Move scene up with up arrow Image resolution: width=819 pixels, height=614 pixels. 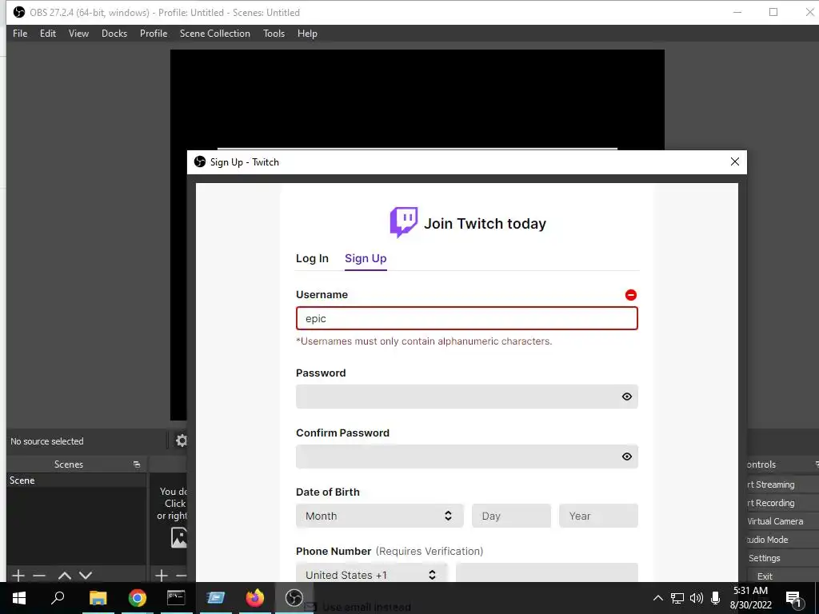(x=64, y=576)
